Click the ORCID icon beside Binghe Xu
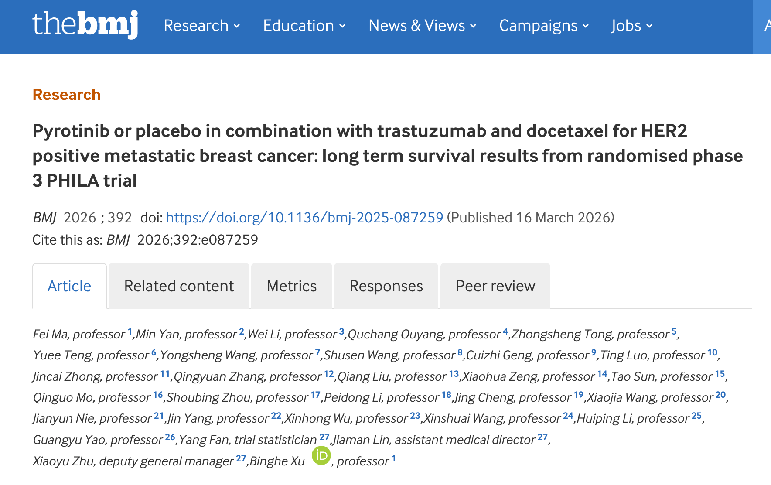Viewport: 771px width, 485px height. [321, 456]
